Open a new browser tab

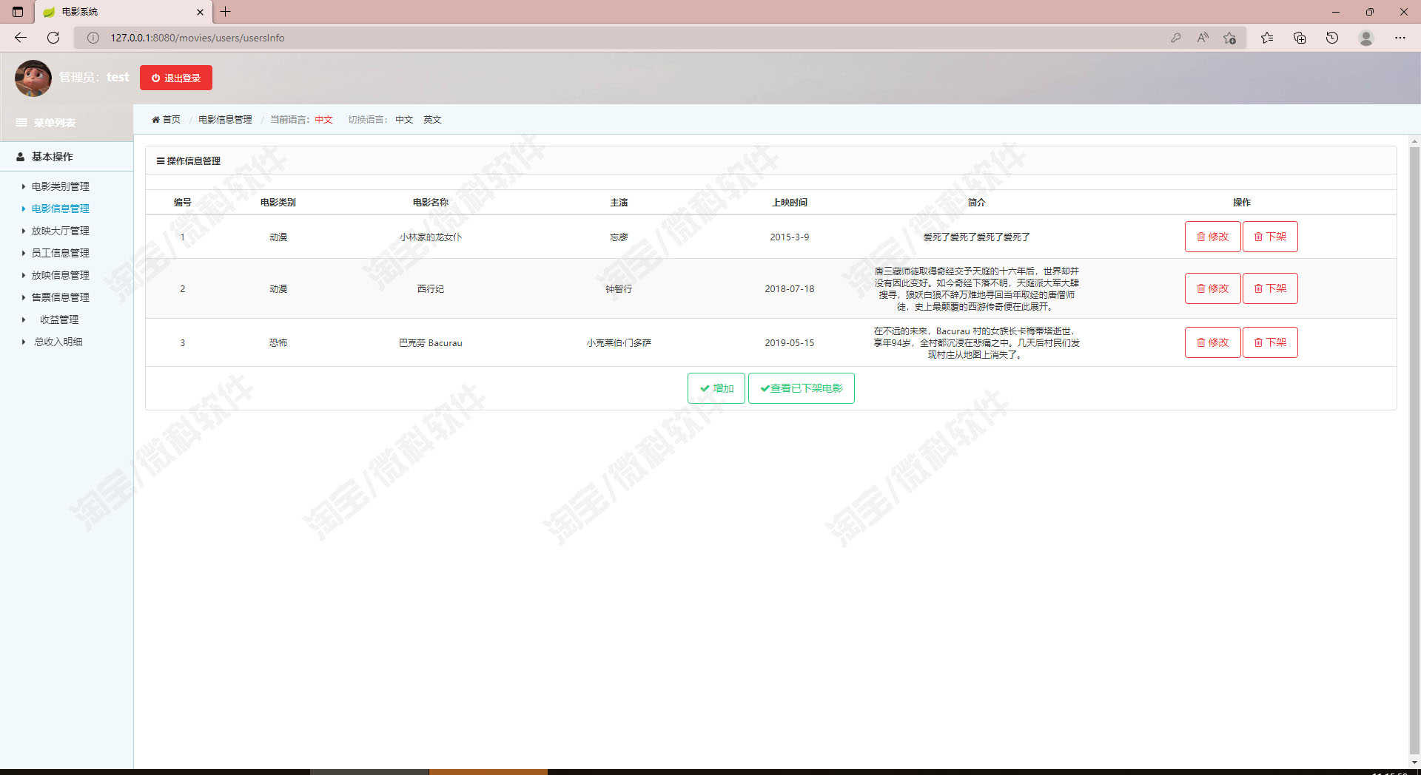tap(226, 12)
